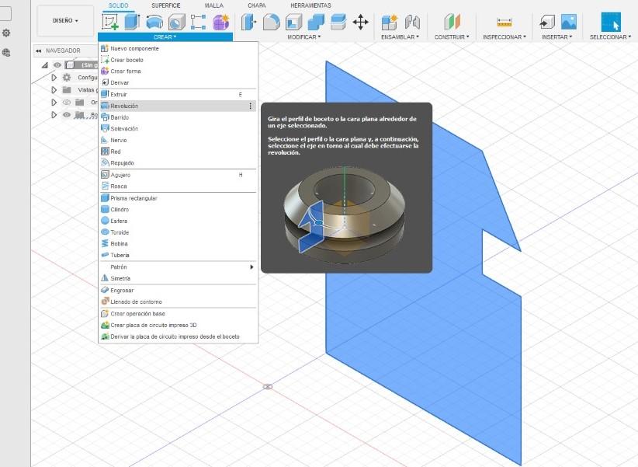The width and height of the screenshot is (638, 467).
Task: Click the purple Create Form toolbar icon
Action: coord(221,22)
